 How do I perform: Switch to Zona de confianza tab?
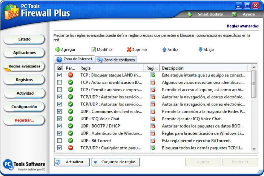116,60
